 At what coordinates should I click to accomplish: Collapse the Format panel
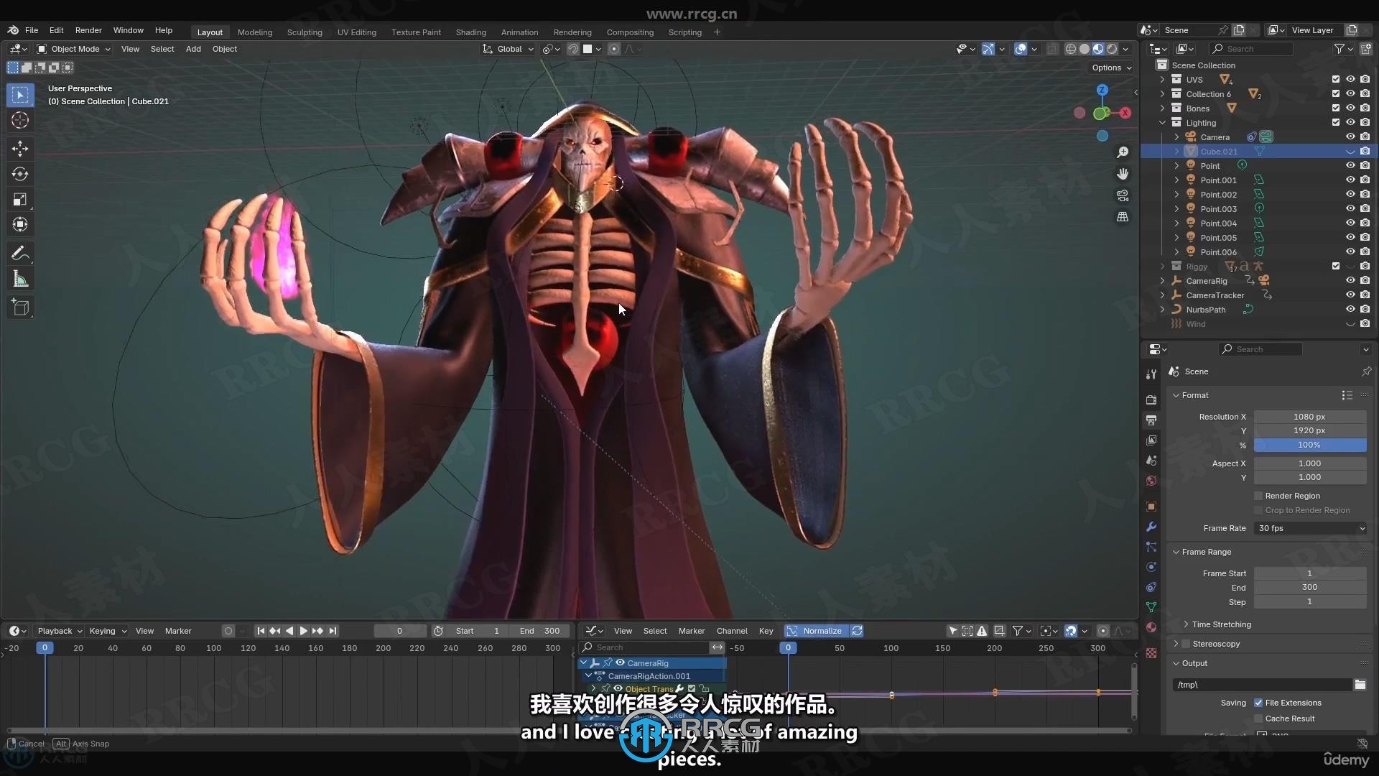[x=1176, y=395]
